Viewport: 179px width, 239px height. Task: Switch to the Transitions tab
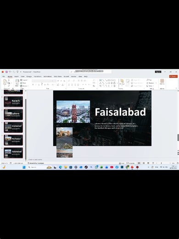pyautogui.click(x=38, y=76)
